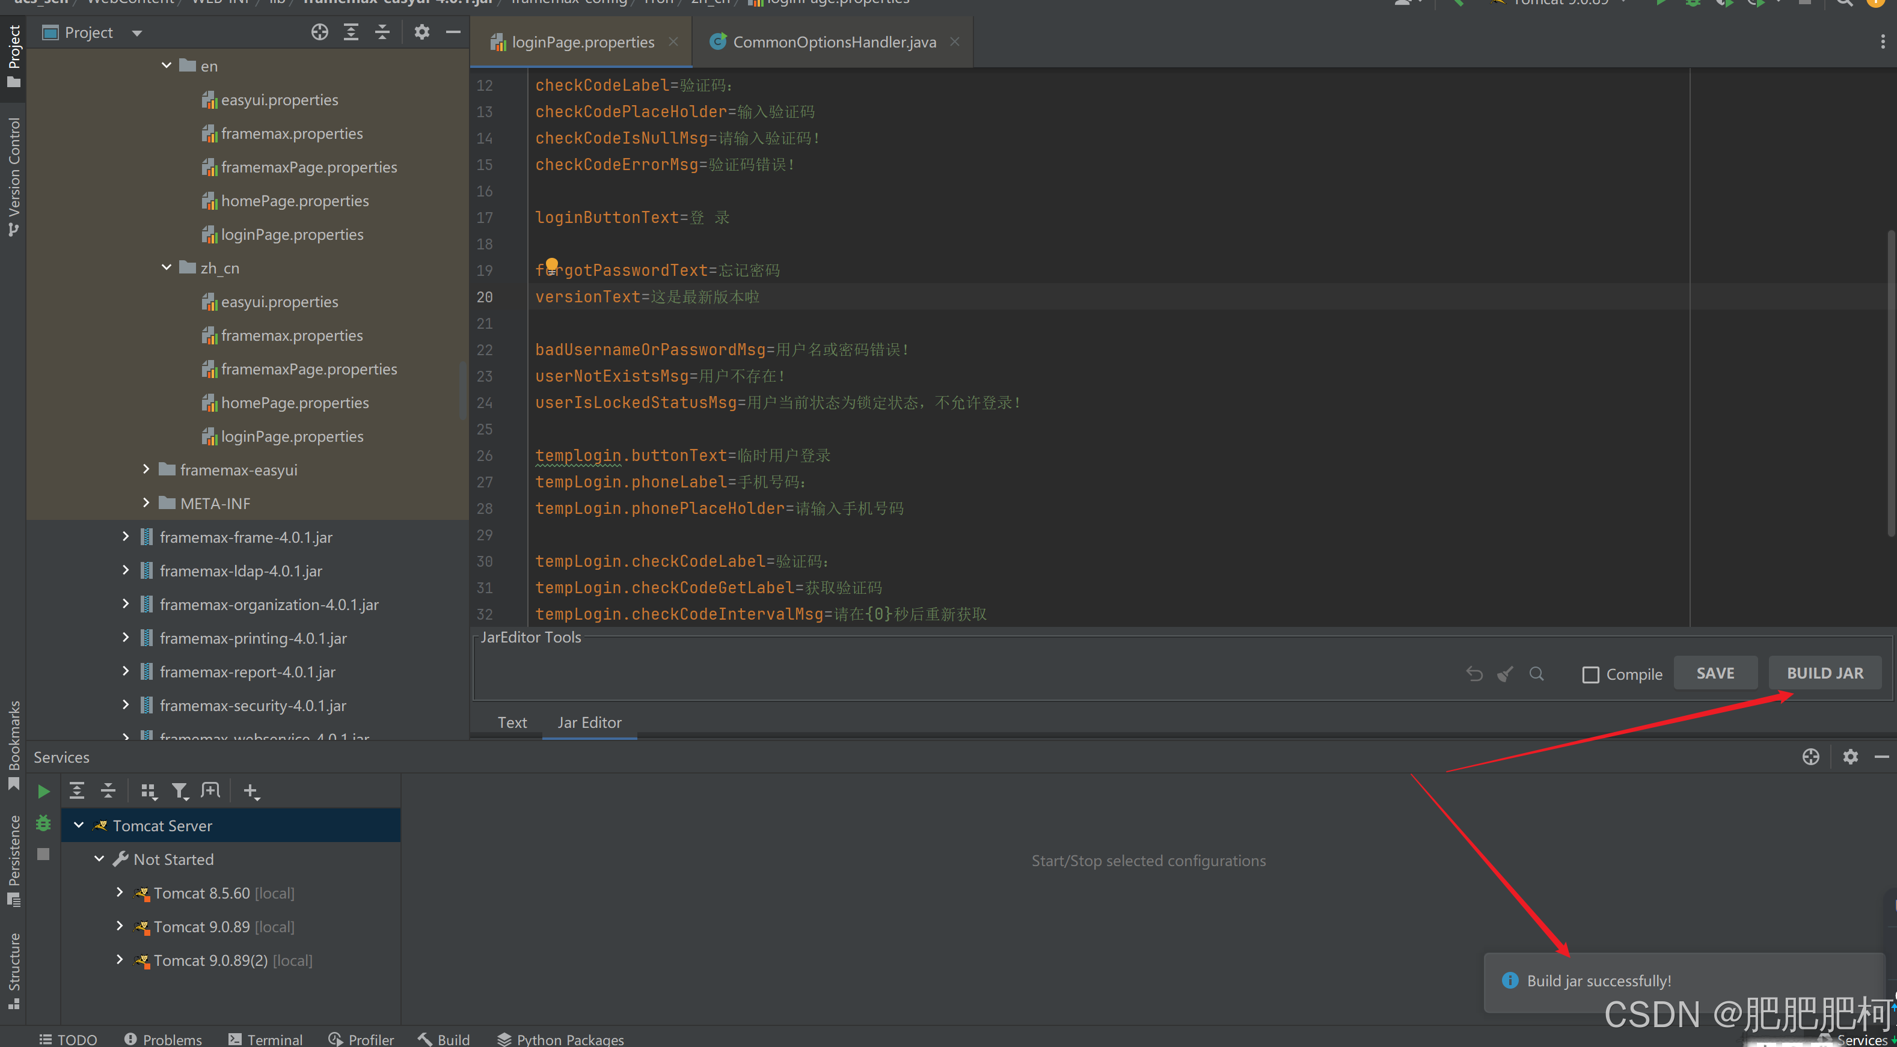The height and width of the screenshot is (1047, 1897).
Task: Click the green run arrow in Services panel
Action: point(43,792)
